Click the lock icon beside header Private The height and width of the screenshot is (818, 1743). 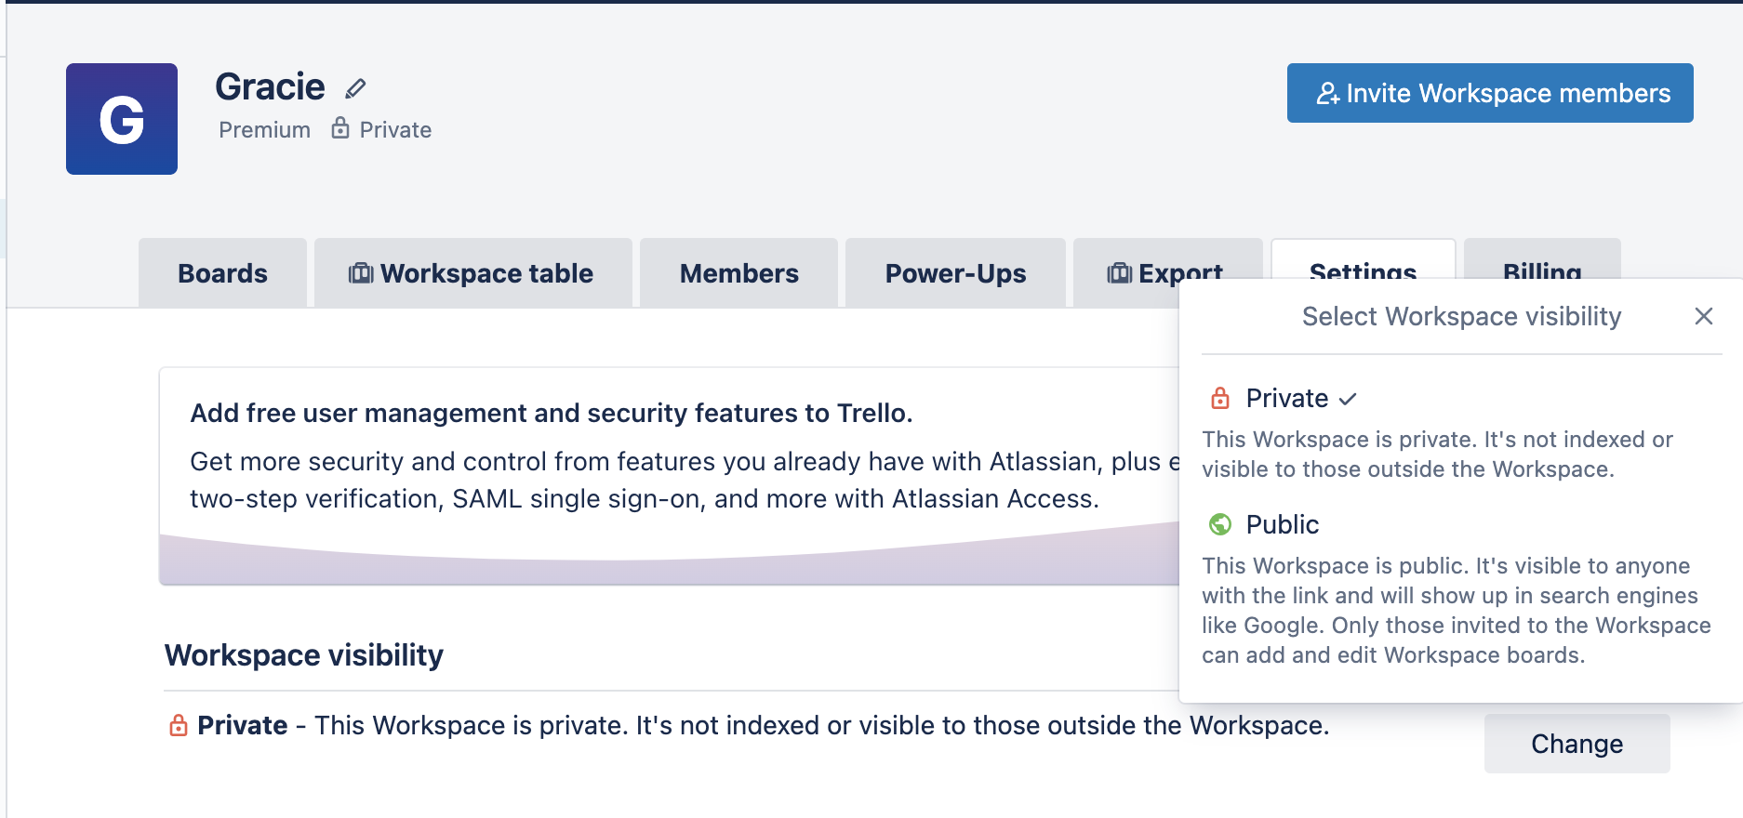coord(340,128)
